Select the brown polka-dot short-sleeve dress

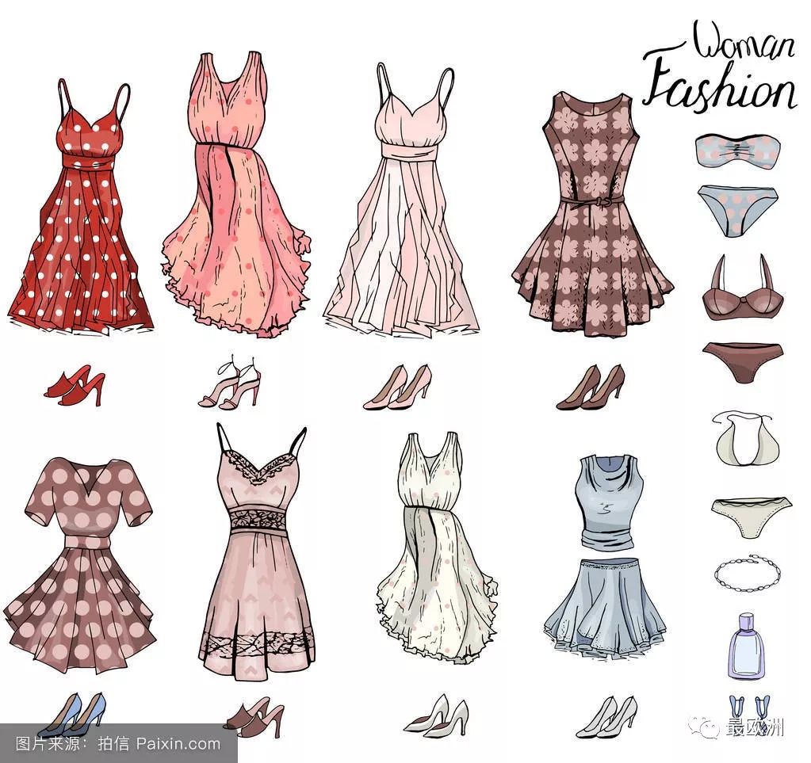[x=80, y=566]
